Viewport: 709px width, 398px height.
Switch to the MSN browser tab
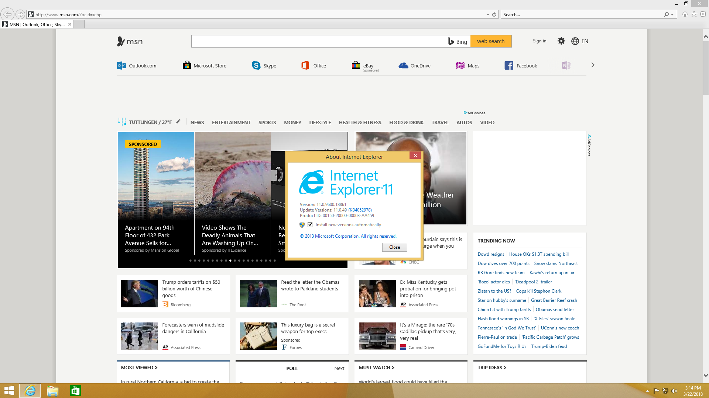(x=37, y=24)
